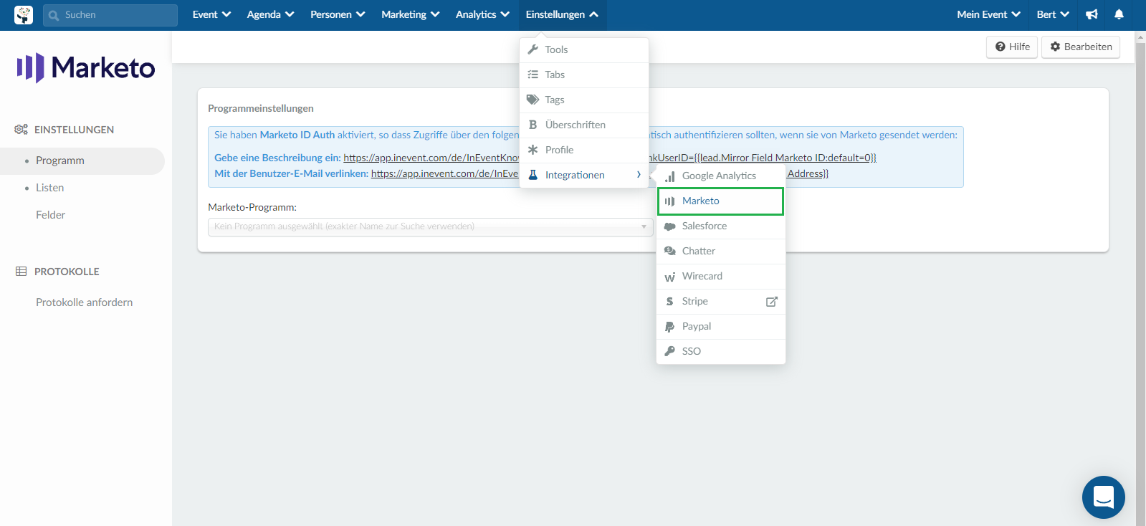Open the Gebe eine Beschreibung ein URL link
The height and width of the screenshot is (526, 1146).
431,158
